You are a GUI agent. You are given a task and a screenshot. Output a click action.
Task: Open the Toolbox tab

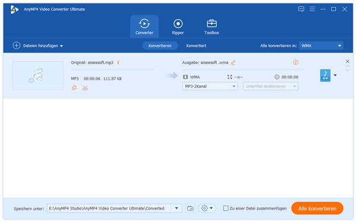click(x=212, y=27)
